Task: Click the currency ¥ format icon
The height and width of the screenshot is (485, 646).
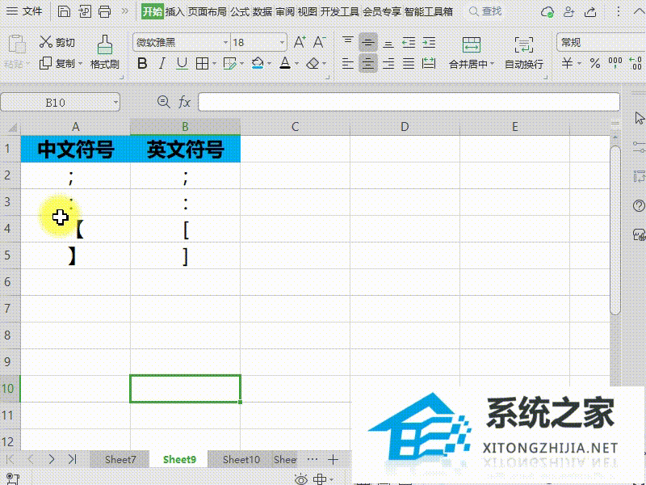Action: point(568,64)
